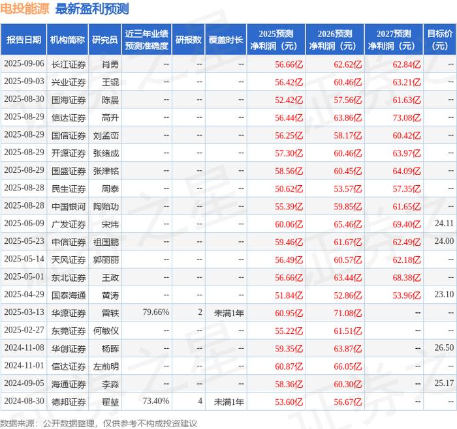Click the 电投能源 title text
457x429 pixels.
[x=25, y=9]
